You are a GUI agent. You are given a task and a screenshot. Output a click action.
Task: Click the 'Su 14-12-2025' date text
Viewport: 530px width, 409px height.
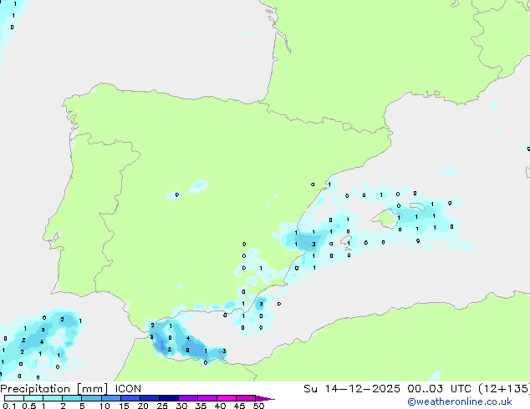pyautogui.click(x=352, y=389)
